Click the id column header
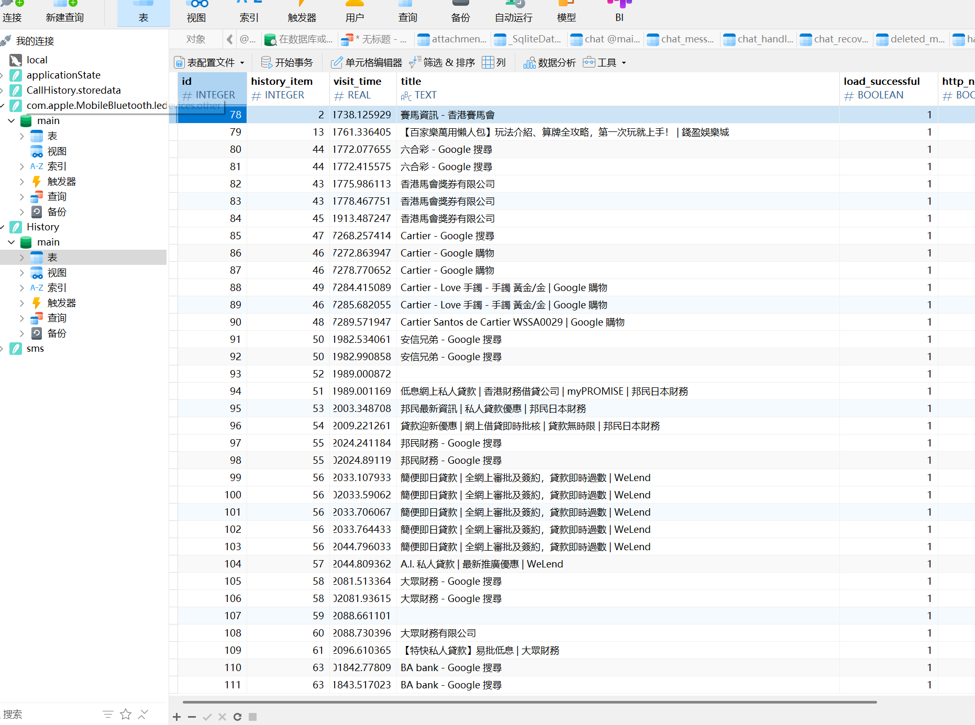975x725 pixels. 212,88
